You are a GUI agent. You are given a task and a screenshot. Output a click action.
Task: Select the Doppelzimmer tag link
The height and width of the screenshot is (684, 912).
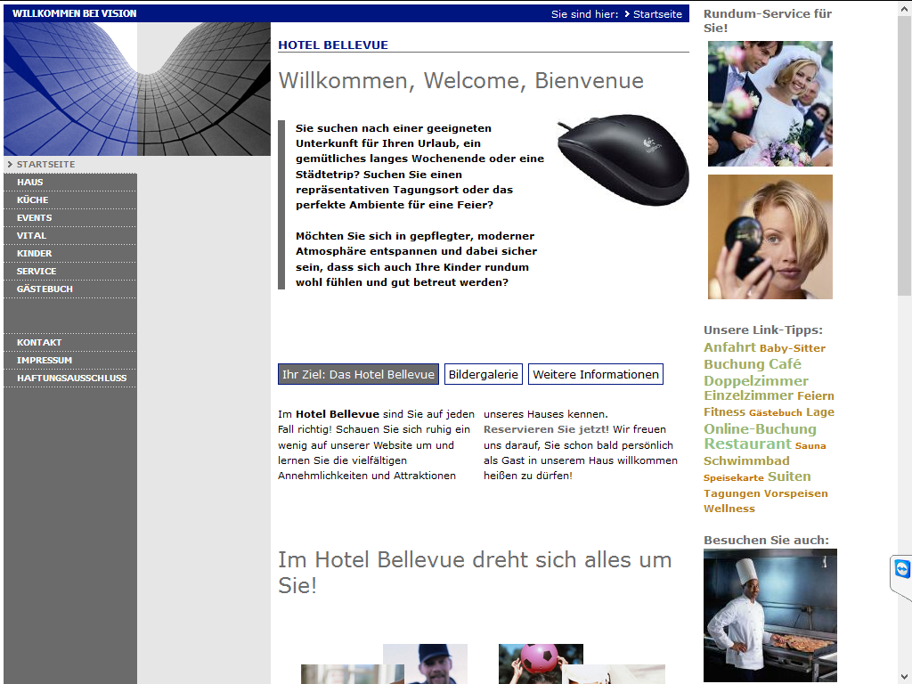756,381
